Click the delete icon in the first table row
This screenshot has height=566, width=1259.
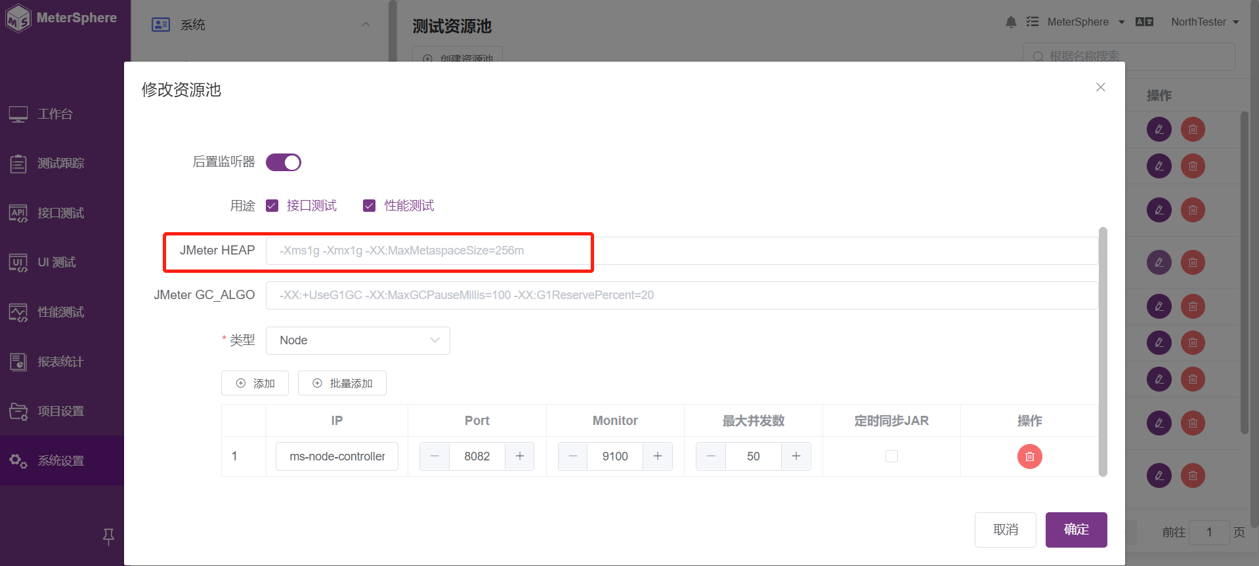pyautogui.click(x=1193, y=129)
